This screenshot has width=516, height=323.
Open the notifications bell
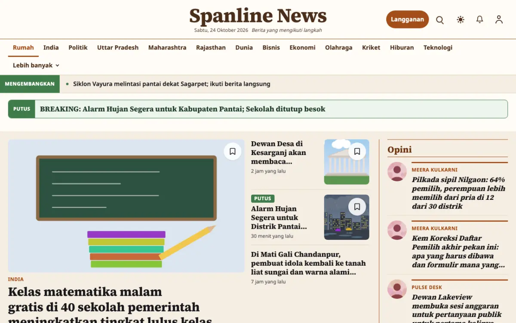pos(480,20)
